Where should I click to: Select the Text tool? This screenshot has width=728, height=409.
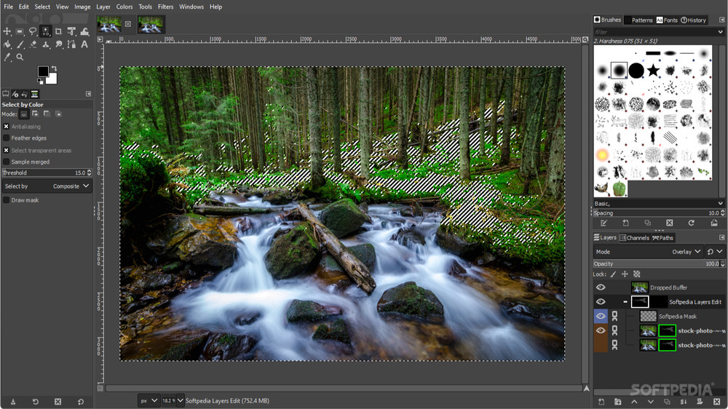84,44
